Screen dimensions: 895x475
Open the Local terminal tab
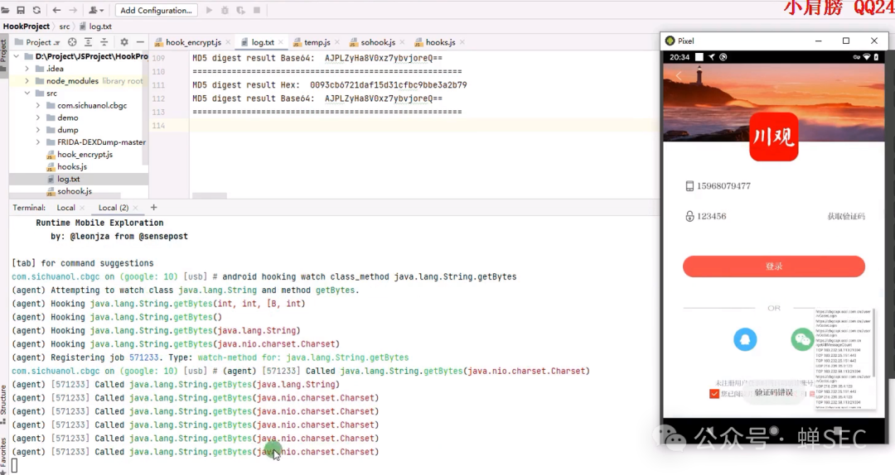click(65, 208)
